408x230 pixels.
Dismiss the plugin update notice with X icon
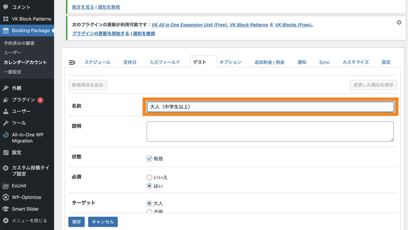pos(399,23)
